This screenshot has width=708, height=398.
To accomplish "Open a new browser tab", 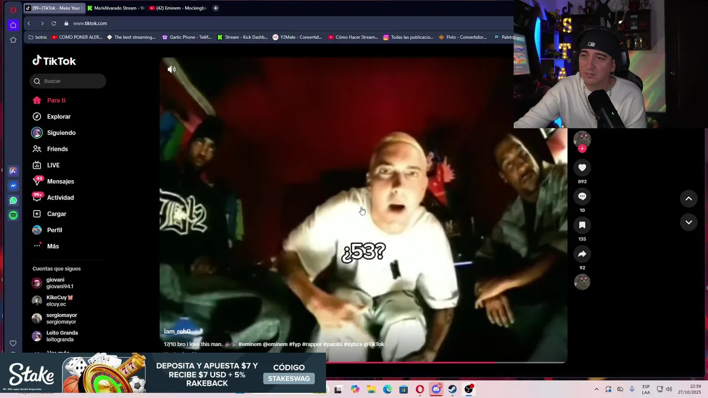I will 216,8.
